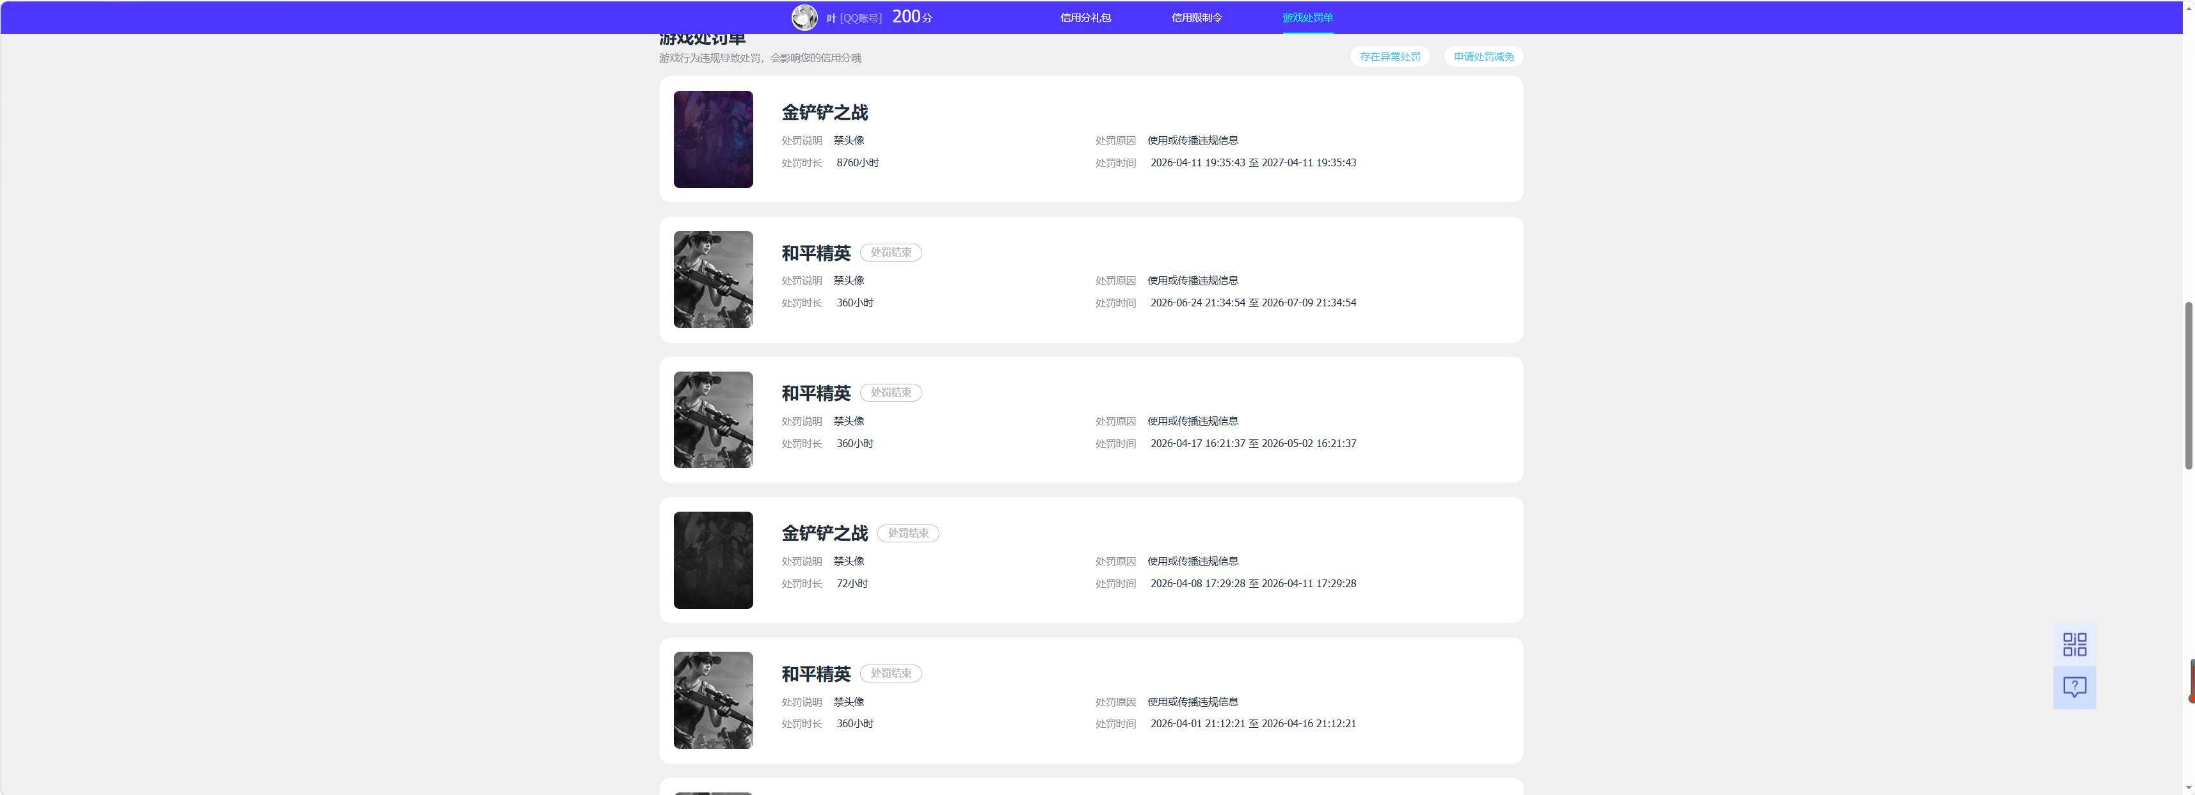The width and height of the screenshot is (2195, 795).
Task: Click the date range 2026-04-08 17:29:28 至 2026-04-11
Action: point(1252,584)
